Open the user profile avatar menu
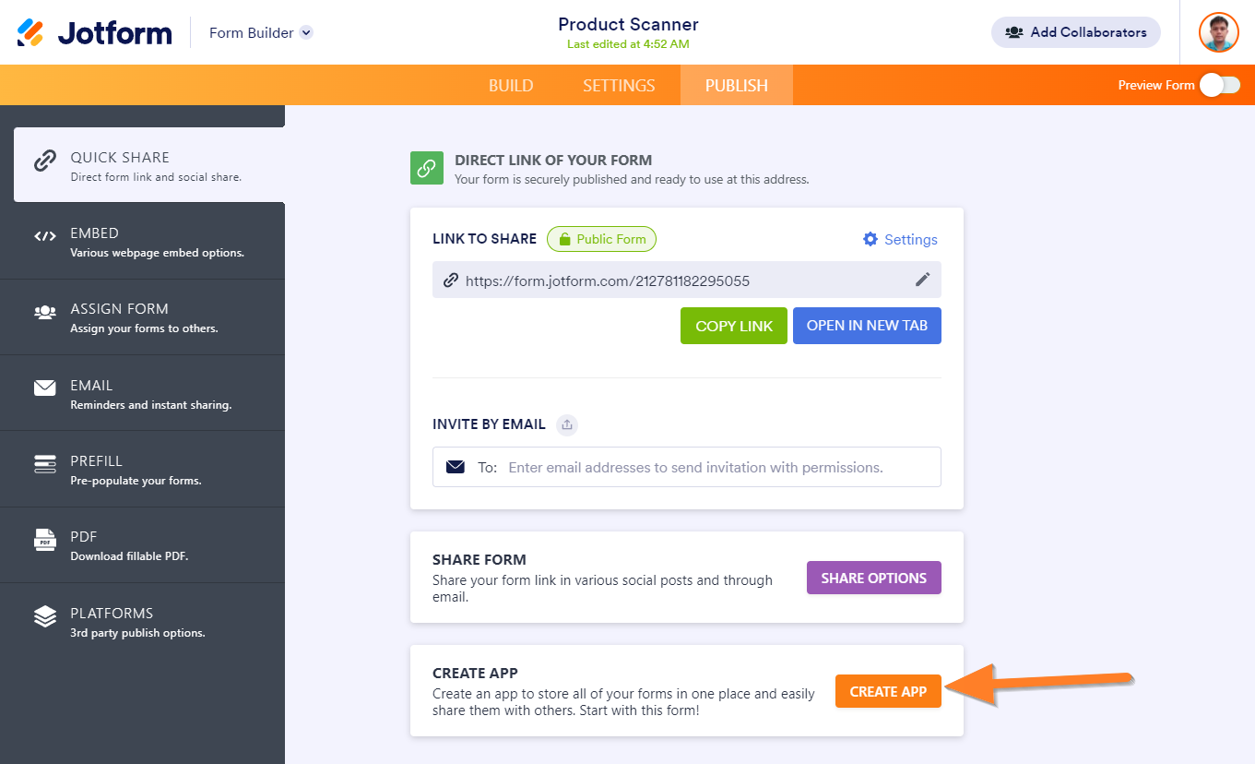The height and width of the screenshot is (764, 1255). coord(1218,32)
